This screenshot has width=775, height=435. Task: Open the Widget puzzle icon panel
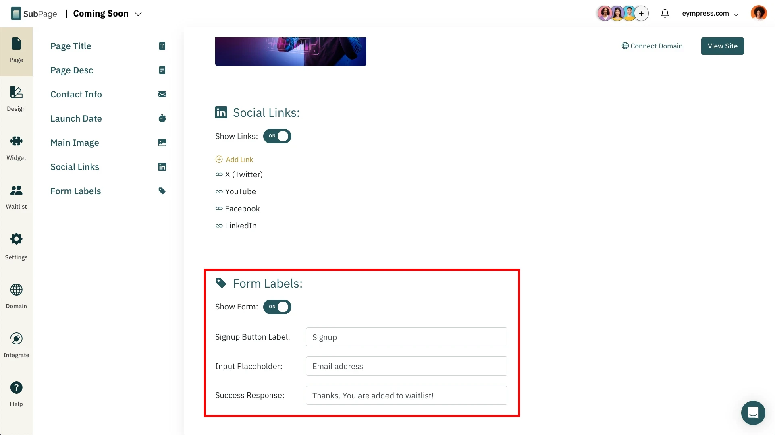pyautogui.click(x=16, y=148)
